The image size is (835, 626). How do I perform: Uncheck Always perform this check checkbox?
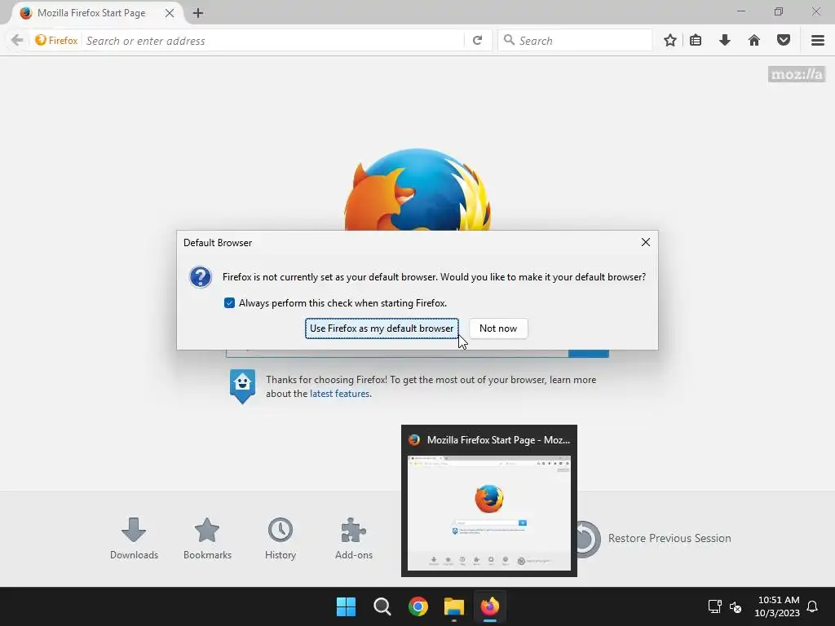coord(229,303)
